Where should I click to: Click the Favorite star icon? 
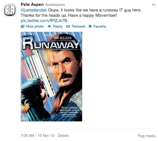pyautogui.click(x=90, y=26)
